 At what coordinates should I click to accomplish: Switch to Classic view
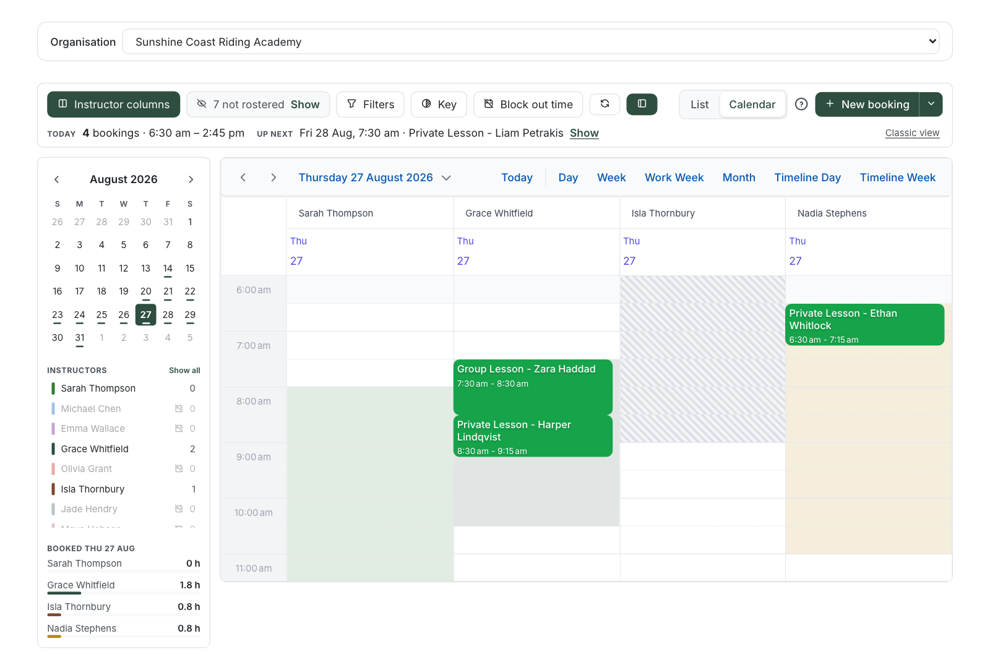912,133
